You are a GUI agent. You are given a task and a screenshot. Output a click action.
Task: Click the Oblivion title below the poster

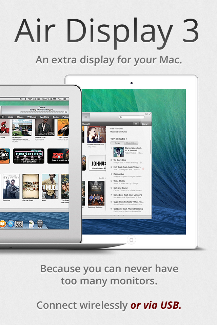pyautogui.click(x=6, y=200)
